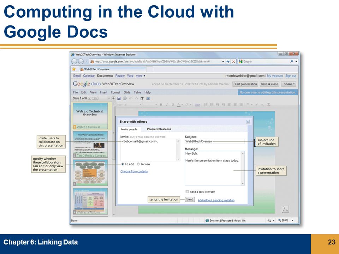This screenshot has height=254, width=339.
Task: Open the Table menu
Action: pyautogui.click(x=137, y=92)
